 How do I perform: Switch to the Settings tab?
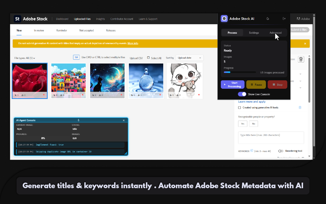(254, 33)
